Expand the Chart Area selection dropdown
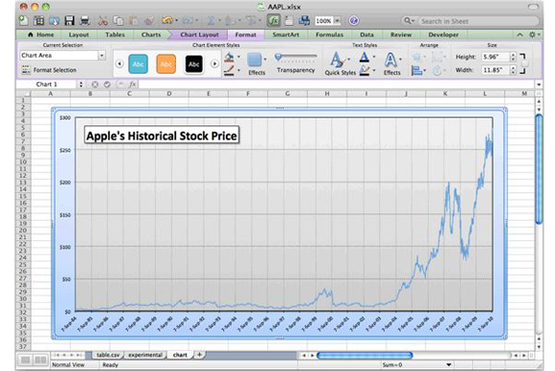 coord(101,55)
